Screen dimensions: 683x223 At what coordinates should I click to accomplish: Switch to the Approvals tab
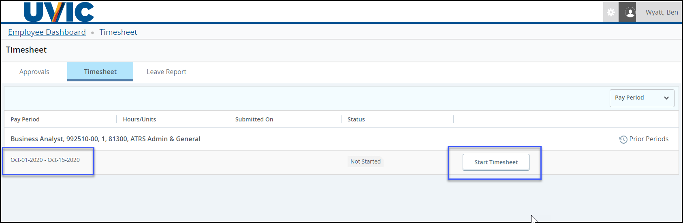pyautogui.click(x=34, y=72)
